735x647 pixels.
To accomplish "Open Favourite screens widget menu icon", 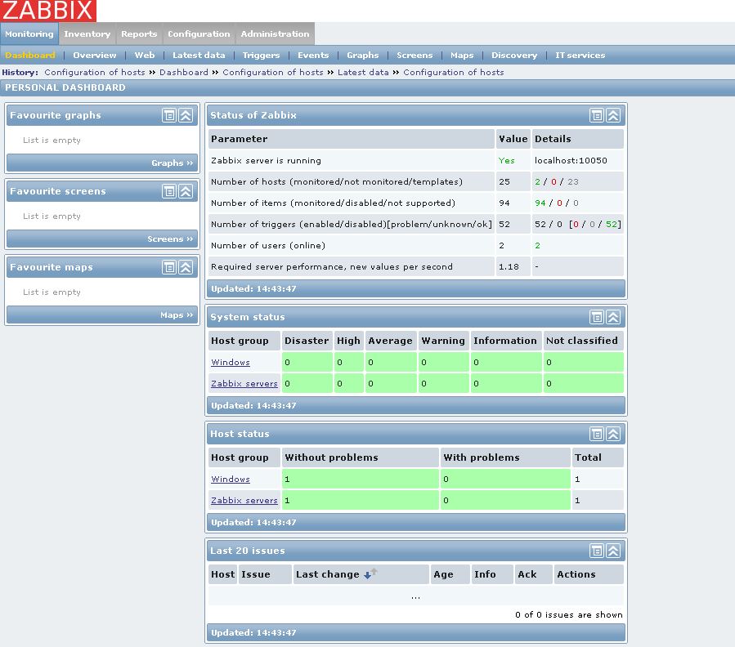I will click(x=169, y=191).
